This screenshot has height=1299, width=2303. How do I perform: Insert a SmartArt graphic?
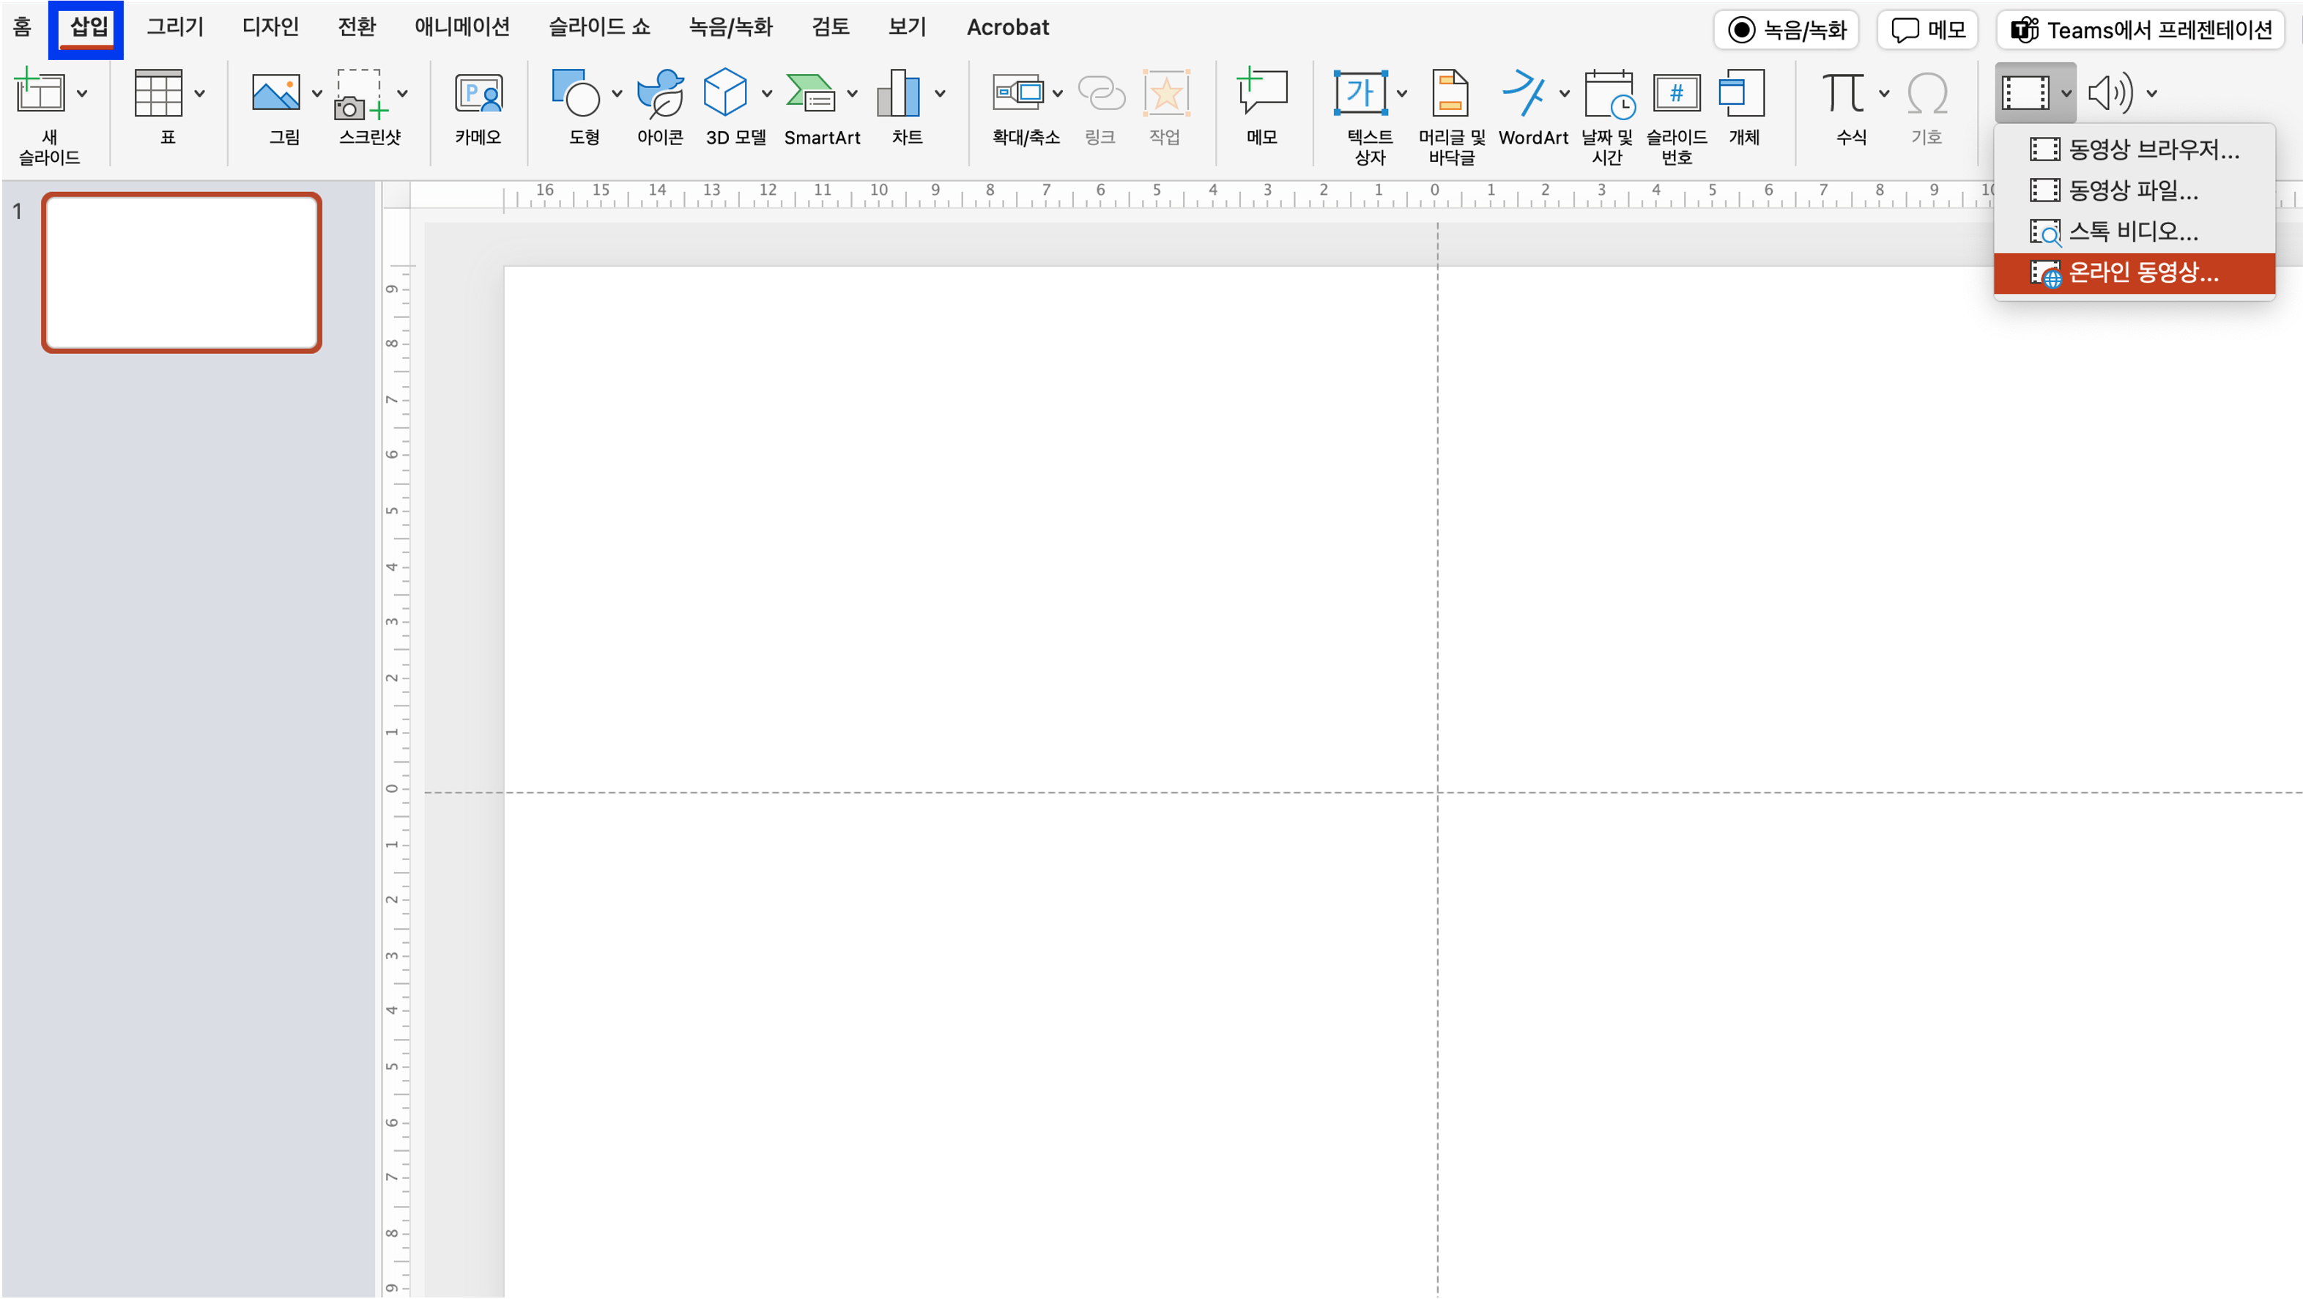(811, 92)
